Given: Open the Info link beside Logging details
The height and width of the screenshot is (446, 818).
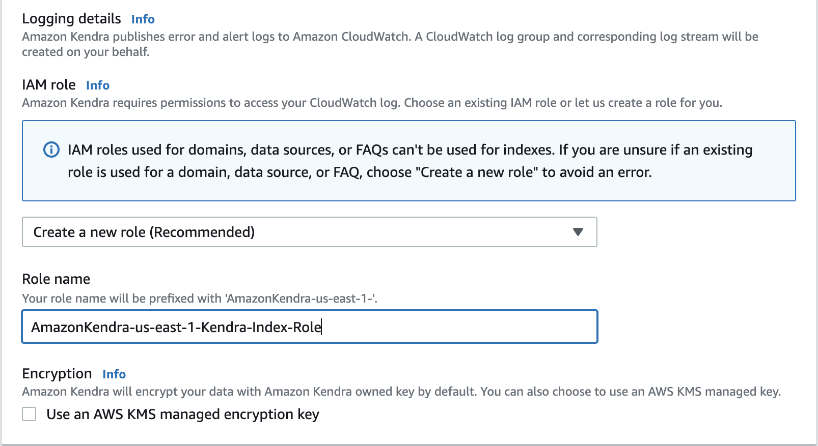Looking at the screenshot, I should point(143,19).
